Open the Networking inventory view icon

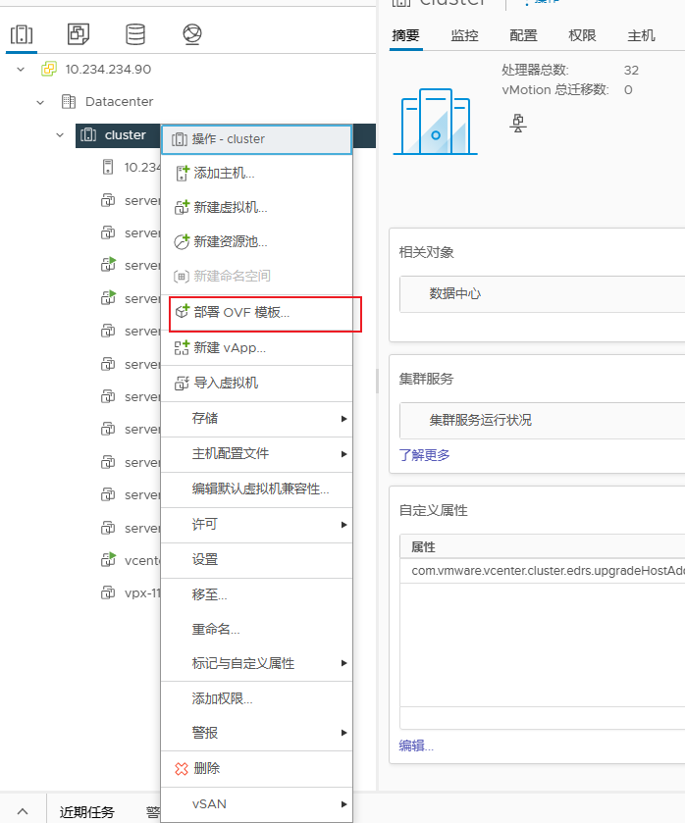[x=191, y=35]
